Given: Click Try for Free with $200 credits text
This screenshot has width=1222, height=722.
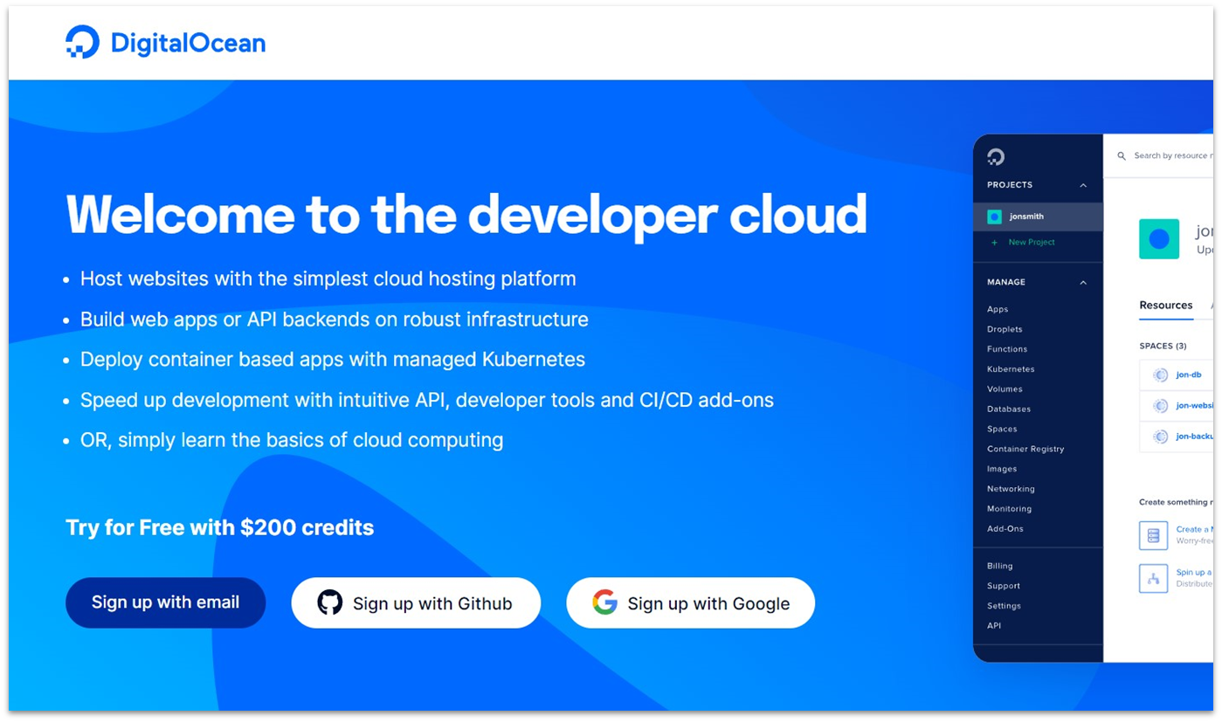Looking at the screenshot, I should click(x=219, y=527).
